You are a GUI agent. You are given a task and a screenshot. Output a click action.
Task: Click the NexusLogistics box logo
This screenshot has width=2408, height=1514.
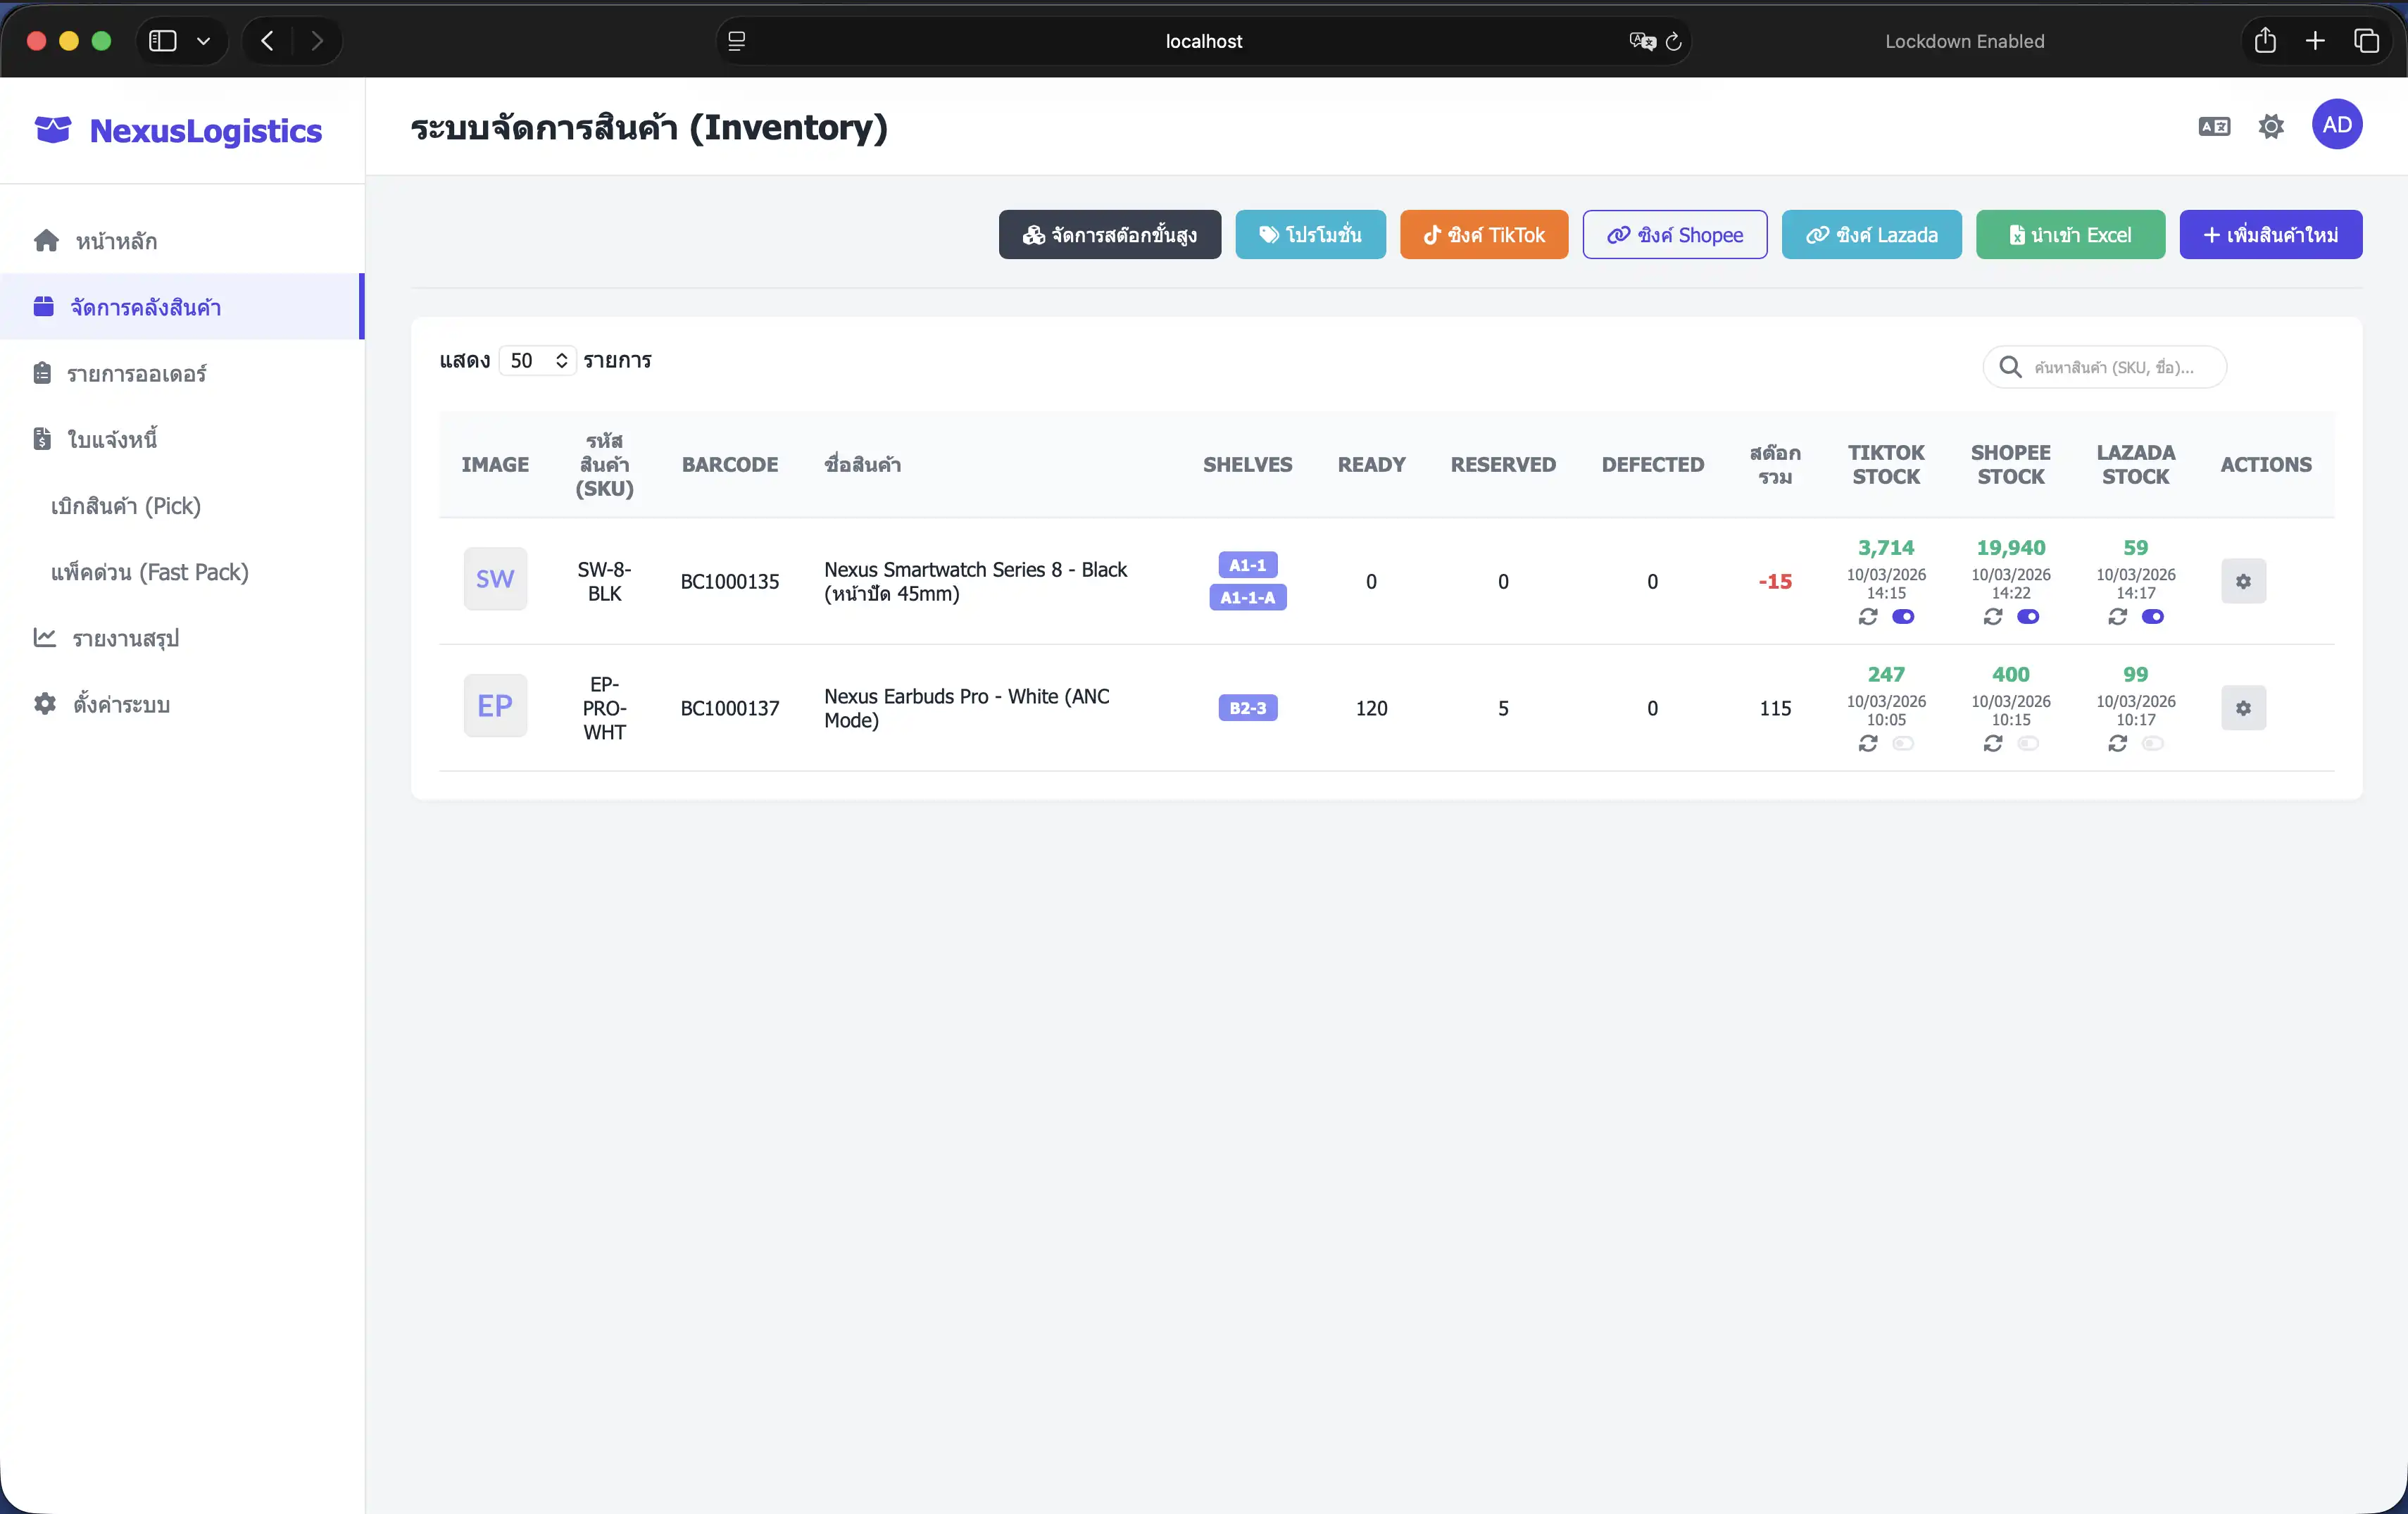click(53, 130)
